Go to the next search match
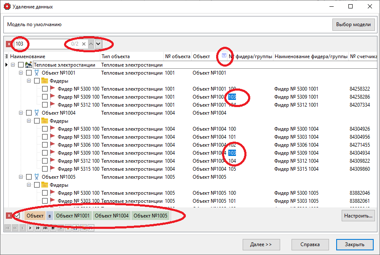The height and width of the screenshot is (255, 380). tap(98, 44)
